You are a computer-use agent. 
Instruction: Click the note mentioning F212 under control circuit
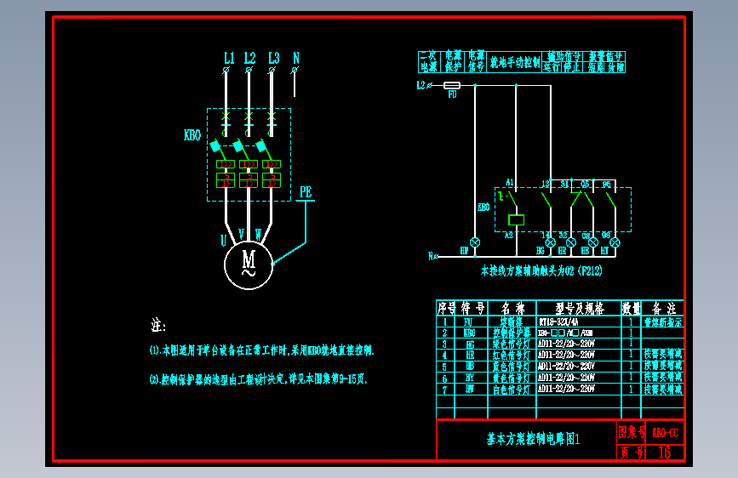[x=541, y=270]
